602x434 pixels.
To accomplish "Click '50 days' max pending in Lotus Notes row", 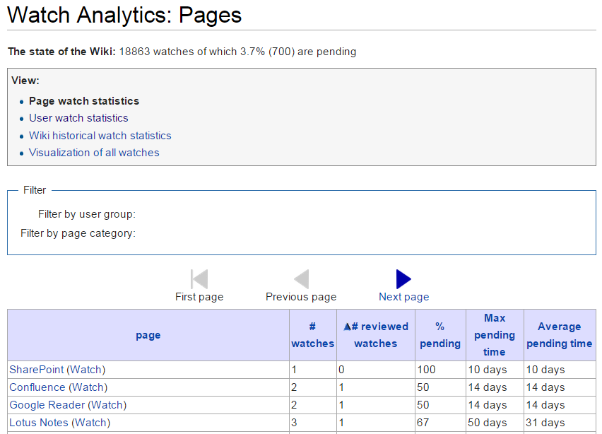I will pyautogui.click(x=488, y=423).
